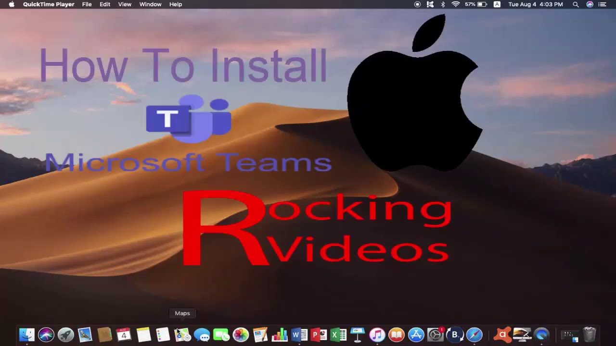Open FaceTime app in dock
Viewport: 616px width, 346px height.
click(x=221, y=334)
